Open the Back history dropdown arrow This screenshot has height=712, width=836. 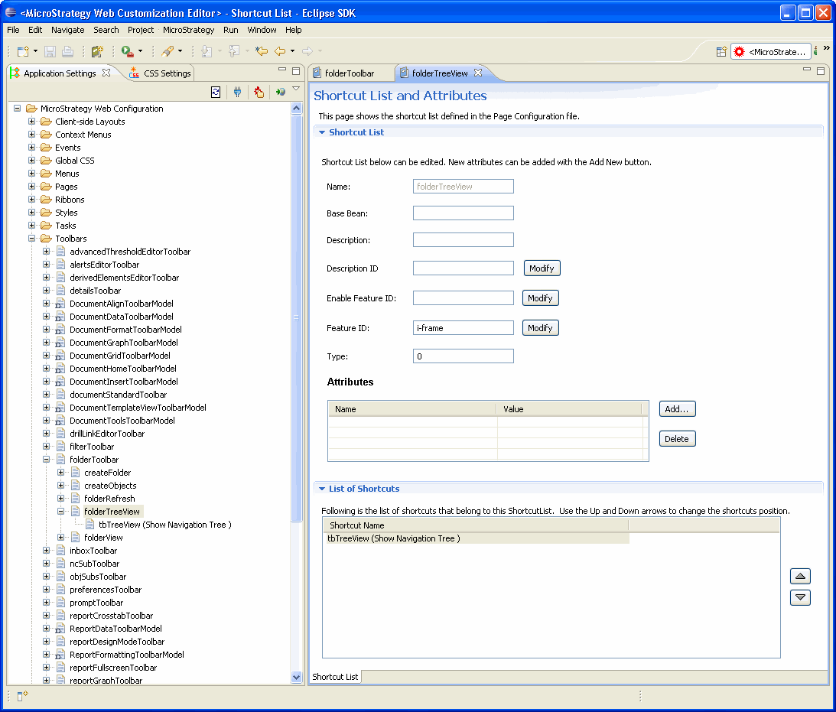(292, 51)
